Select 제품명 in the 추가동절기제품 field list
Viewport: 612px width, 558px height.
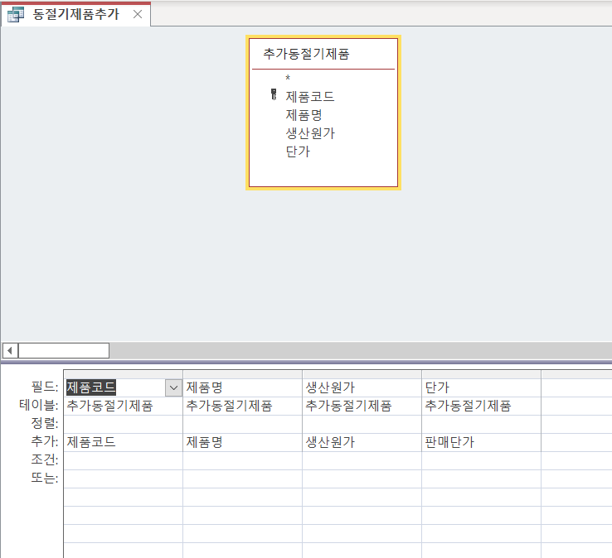coord(303,115)
